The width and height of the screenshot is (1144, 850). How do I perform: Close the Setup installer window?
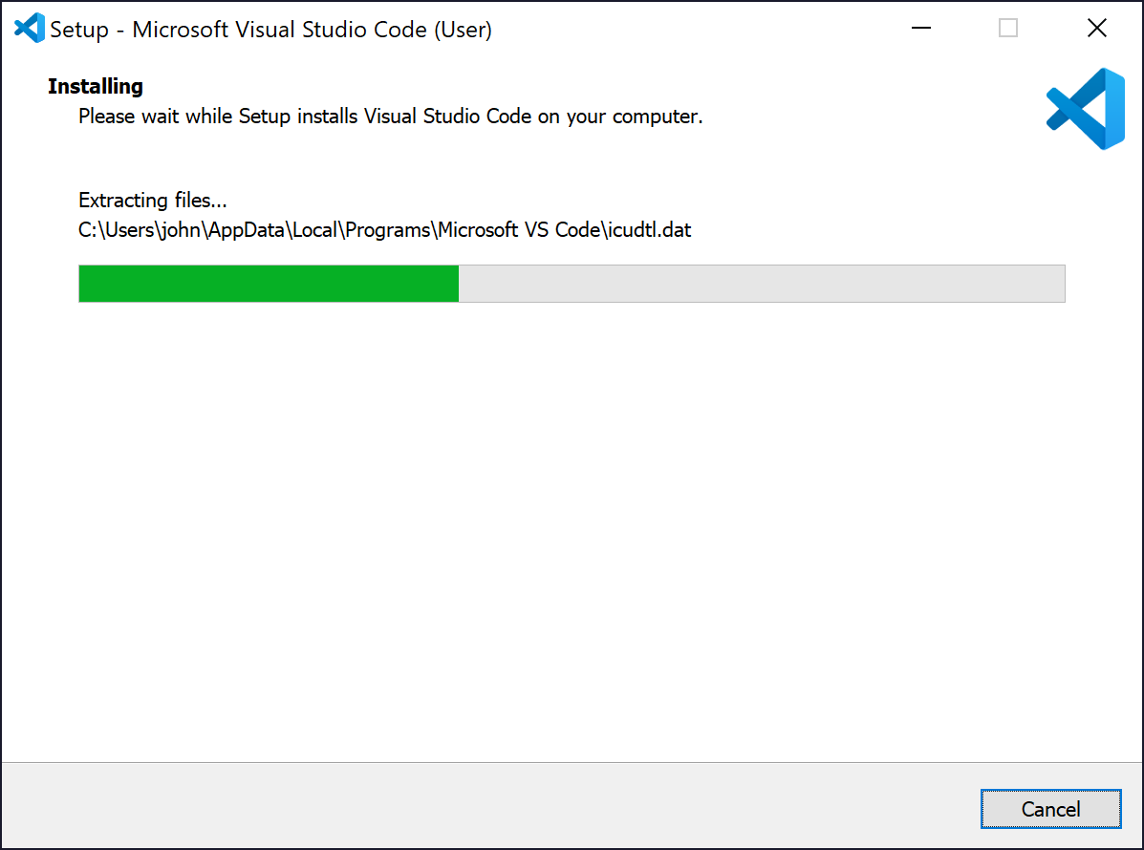(x=1096, y=29)
